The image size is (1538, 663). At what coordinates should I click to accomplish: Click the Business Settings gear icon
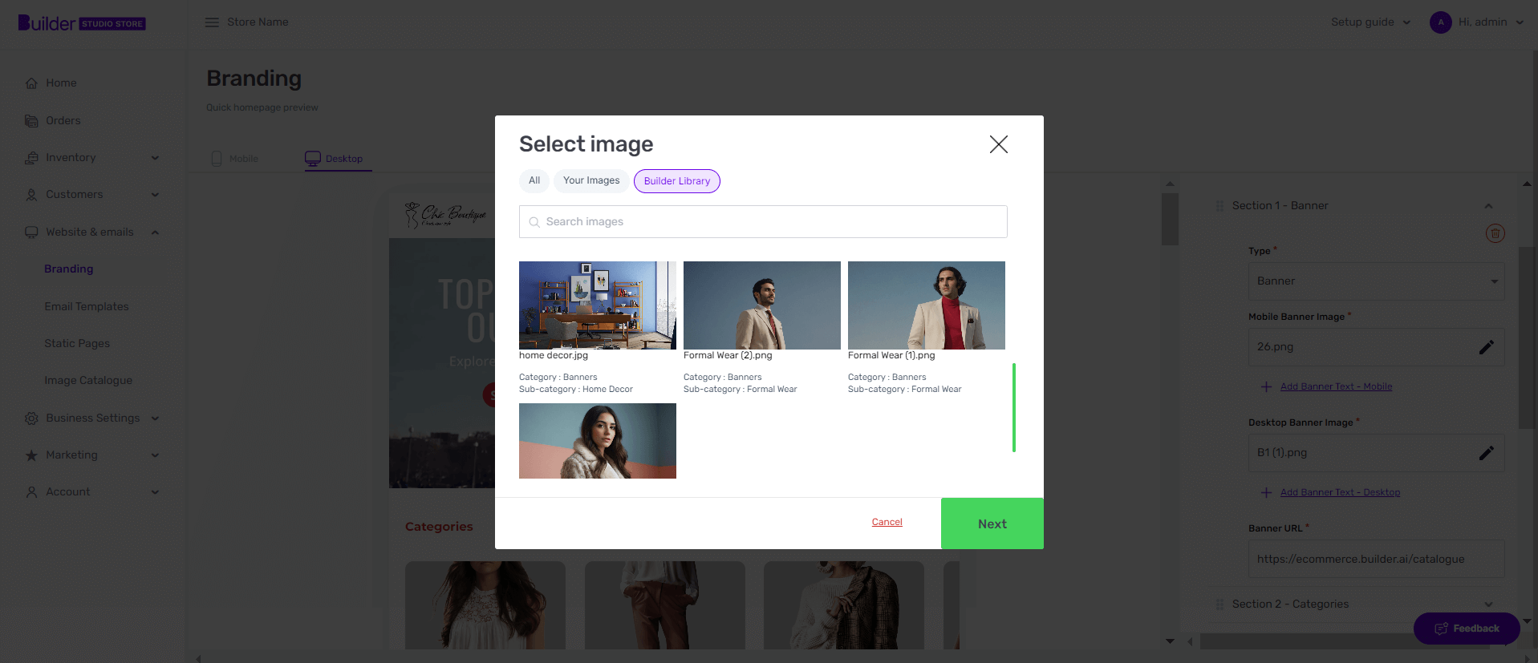point(31,418)
